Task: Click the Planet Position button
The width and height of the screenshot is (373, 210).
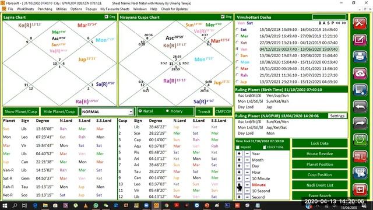Action: click(x=319, y=164)
